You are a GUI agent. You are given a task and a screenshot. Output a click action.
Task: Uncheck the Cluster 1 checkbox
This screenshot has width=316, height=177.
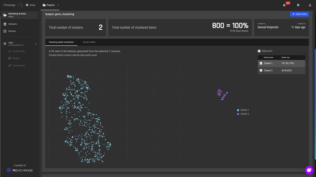[261, 63]
